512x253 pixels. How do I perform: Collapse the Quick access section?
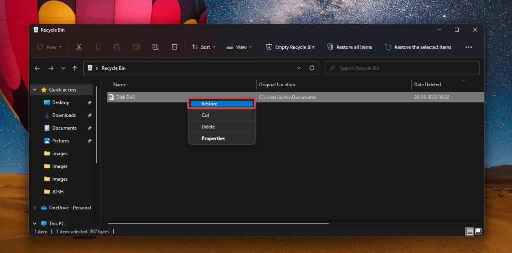tap(34, 90)
